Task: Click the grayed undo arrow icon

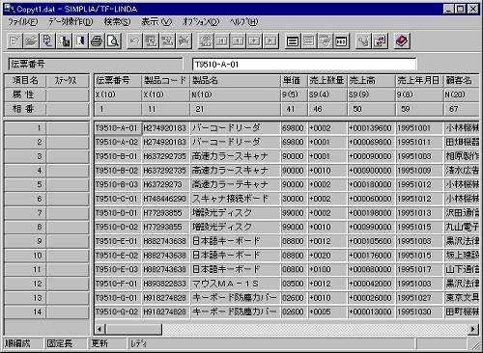Action: click(134, 41)
